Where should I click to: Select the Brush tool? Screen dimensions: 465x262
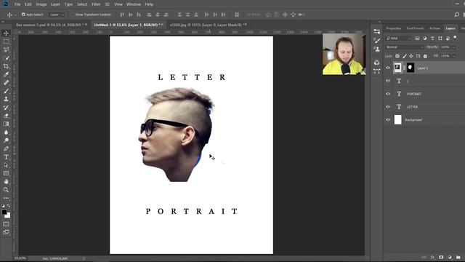click(x=6, y=91)
